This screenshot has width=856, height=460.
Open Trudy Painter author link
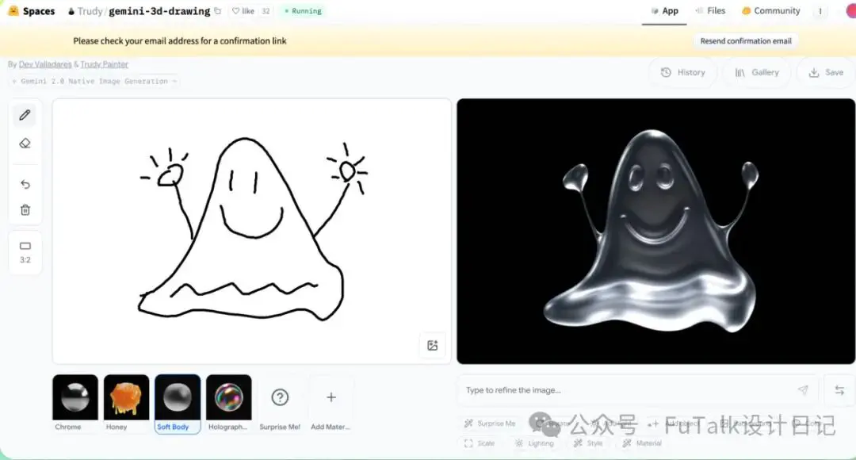click(105, 64)
